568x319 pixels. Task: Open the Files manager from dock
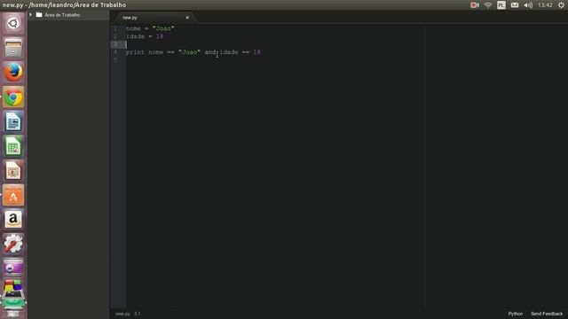pos(13,47)
